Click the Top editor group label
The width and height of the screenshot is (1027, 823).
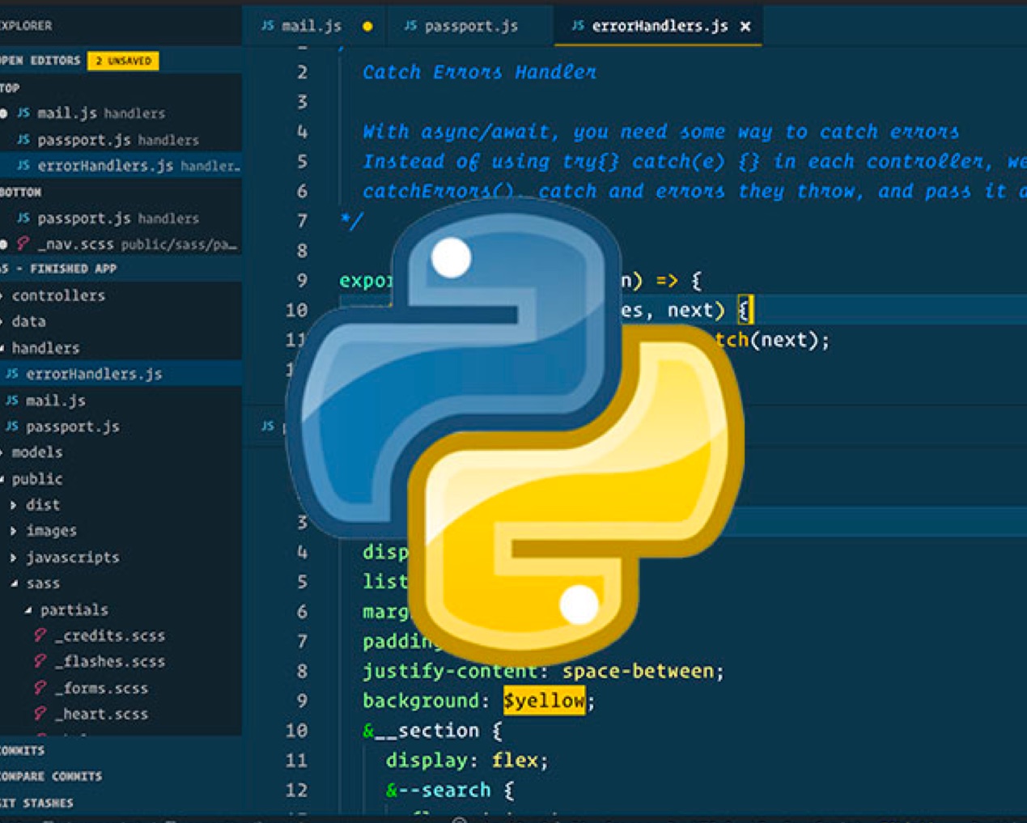[x=10, y=87]
